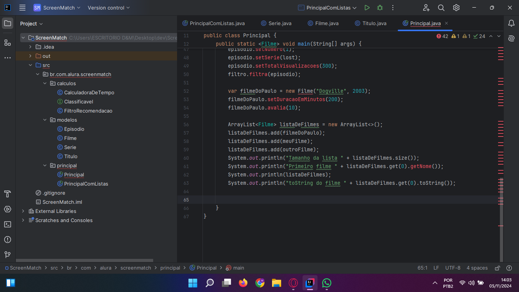The image size is (519, 292).
Task: Expand the .idea folder
Action: tap(30, 47)
